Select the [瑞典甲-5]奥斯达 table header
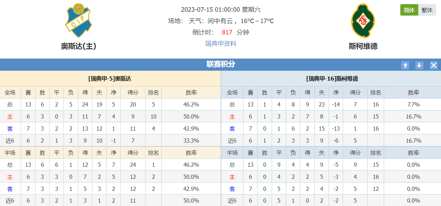 tap(110, 79)
